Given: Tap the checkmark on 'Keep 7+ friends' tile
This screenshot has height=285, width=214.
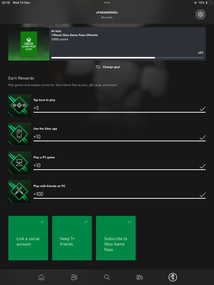Looking at the screenshot, I should coord(86,222).
